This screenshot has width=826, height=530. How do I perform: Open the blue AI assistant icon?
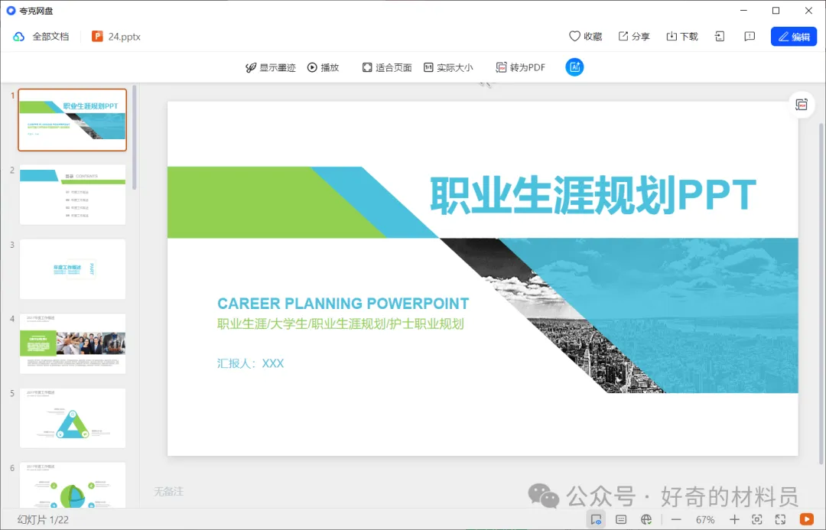point(574,67)
